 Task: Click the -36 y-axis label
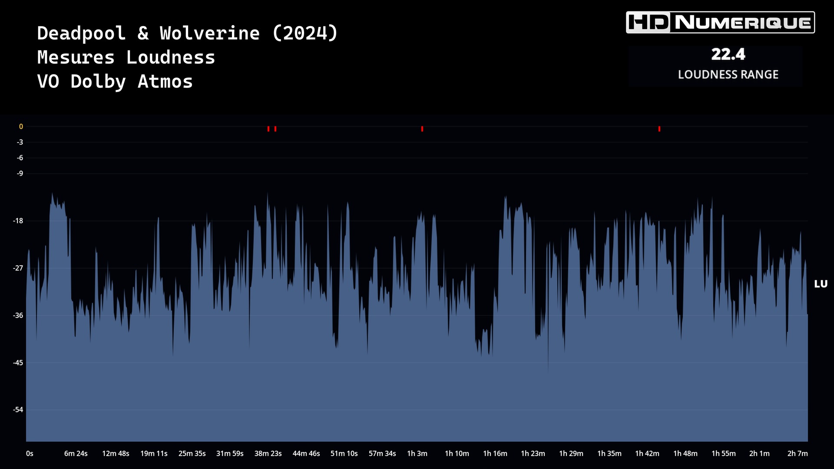point(18,315)
